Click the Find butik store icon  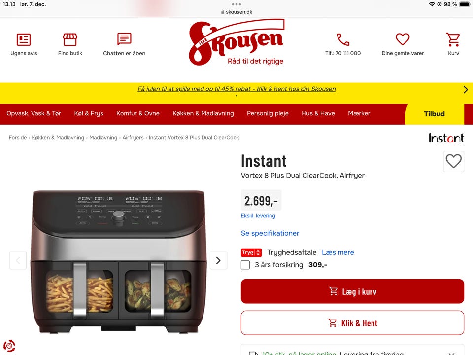click(x=70, y=39)
